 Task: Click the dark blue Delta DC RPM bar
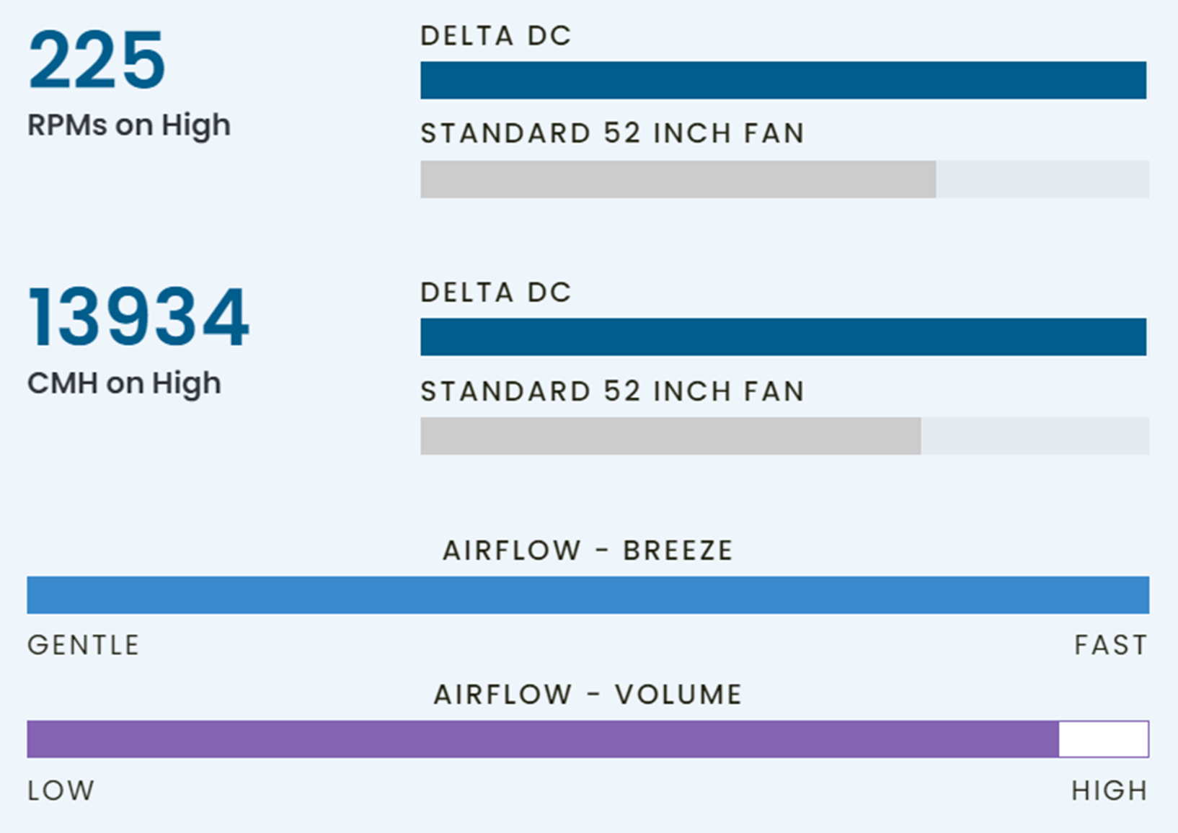[783, 80]
